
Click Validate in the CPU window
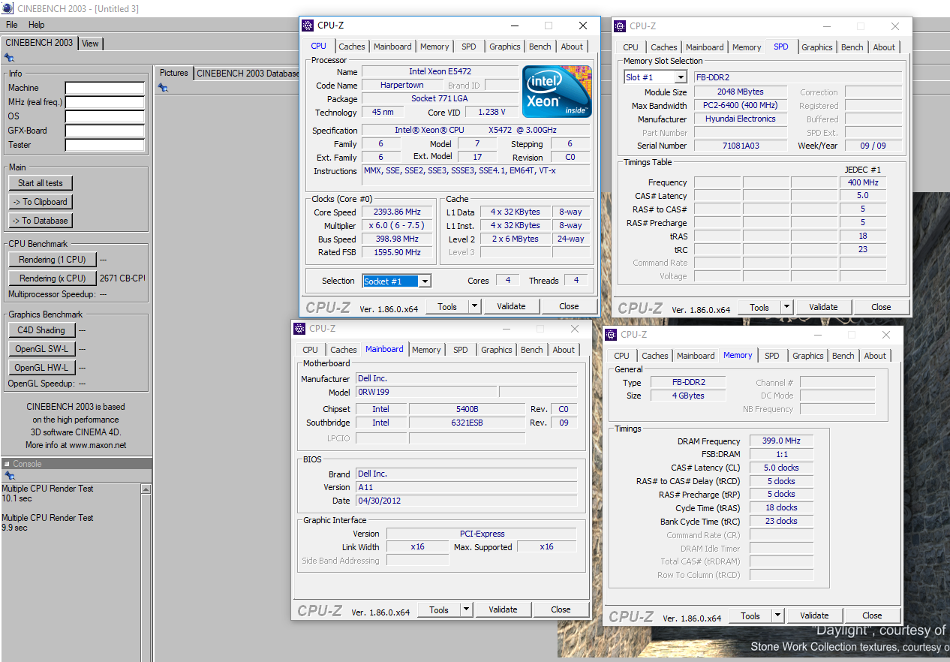(x=511, y=306)
